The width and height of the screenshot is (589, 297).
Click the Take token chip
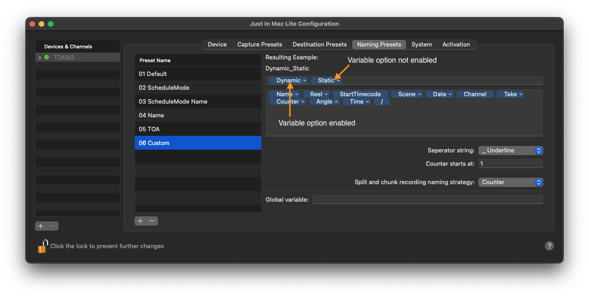pos(511,94)
